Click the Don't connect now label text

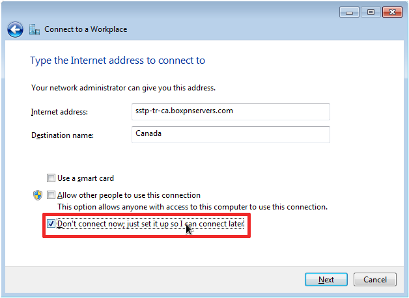pyautogui.click(x=150, y=224)
